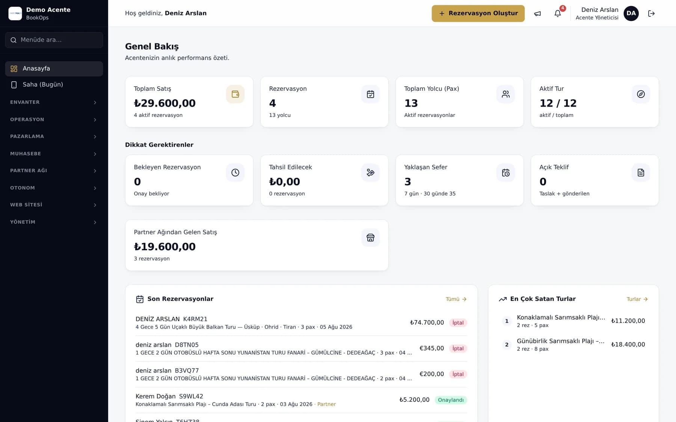Expand the ENVANTER sidebar section
This screenshot has width=676, height=422.
[54, 102]
